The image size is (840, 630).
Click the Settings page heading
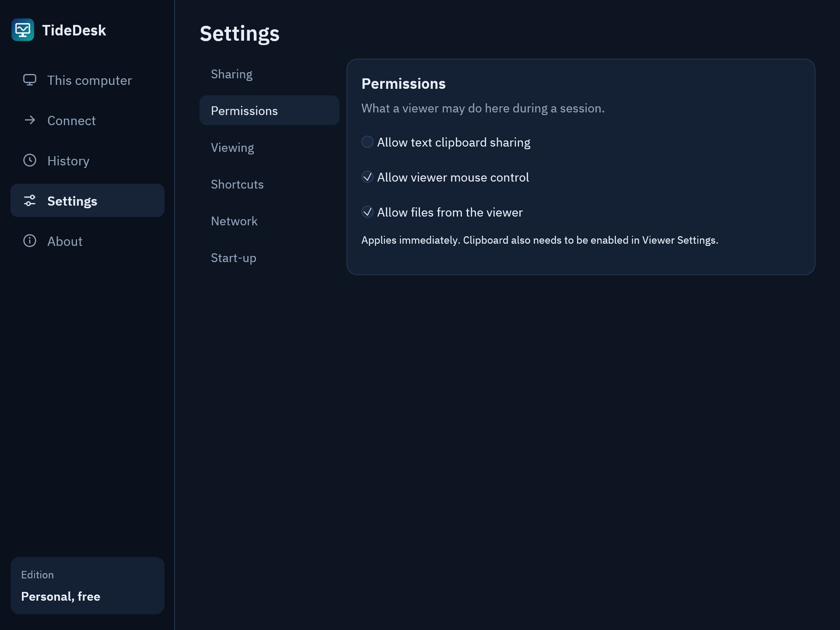point(239,34)
